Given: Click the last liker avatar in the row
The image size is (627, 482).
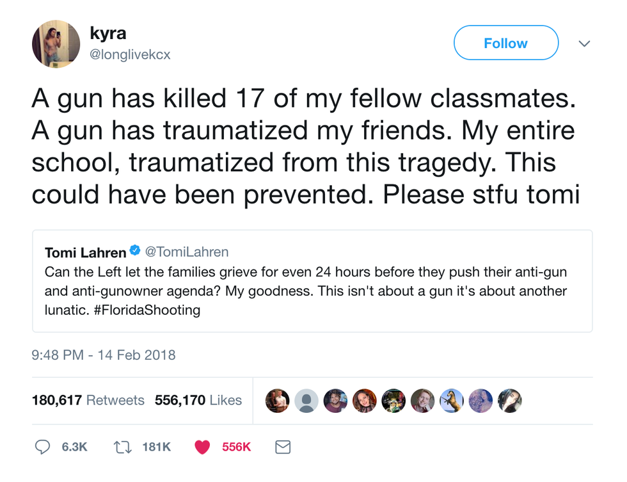Looking at the screenshot, I should tap(510, 401).
